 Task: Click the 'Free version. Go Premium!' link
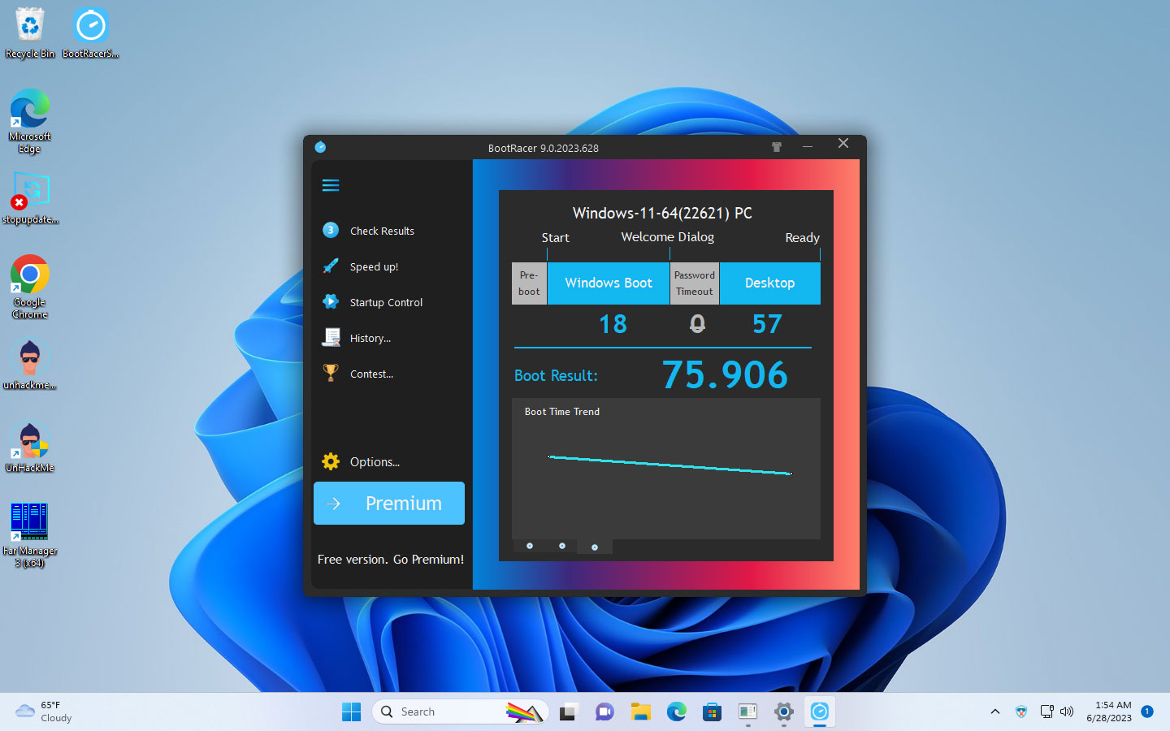391,560
